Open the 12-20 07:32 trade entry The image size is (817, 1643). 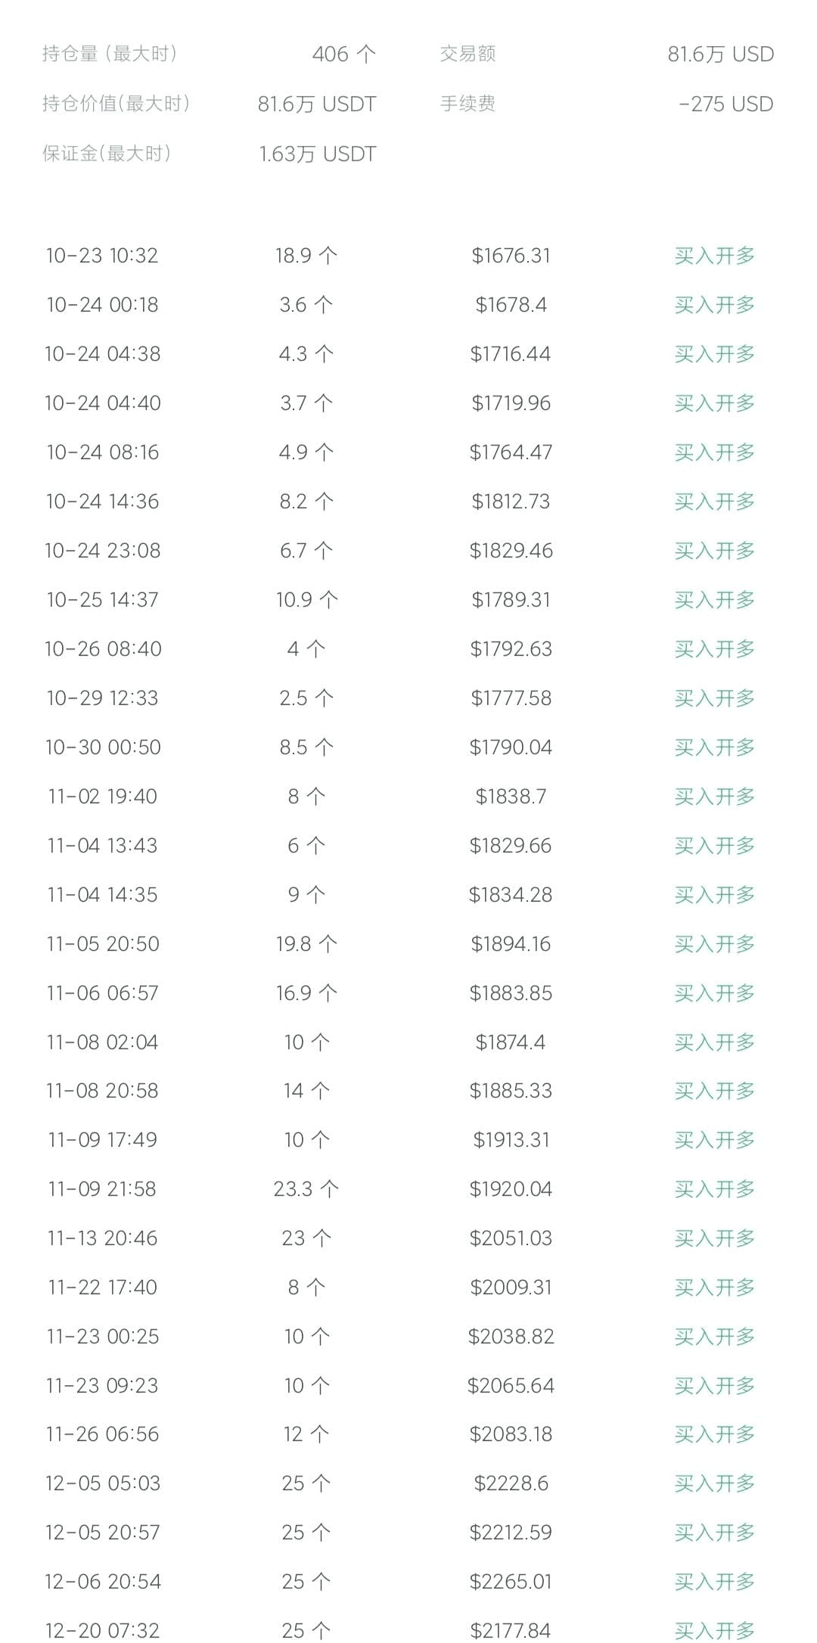tap(102, 1630)
